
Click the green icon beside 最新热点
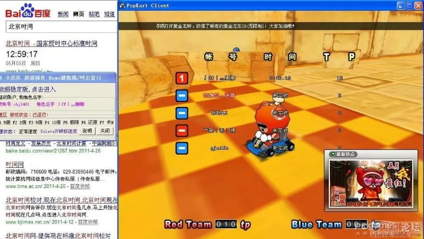click(x=332, y=154)
